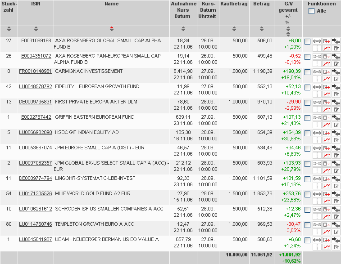This screenshot has width=341, height=264.
Task: Sort by Aufnahme Kurs Datum column arrows
Action: 183,29
